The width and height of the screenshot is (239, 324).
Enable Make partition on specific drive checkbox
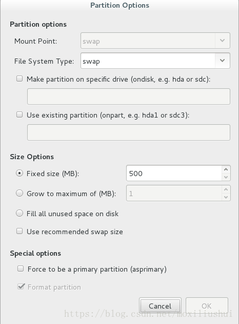point(19,79)
